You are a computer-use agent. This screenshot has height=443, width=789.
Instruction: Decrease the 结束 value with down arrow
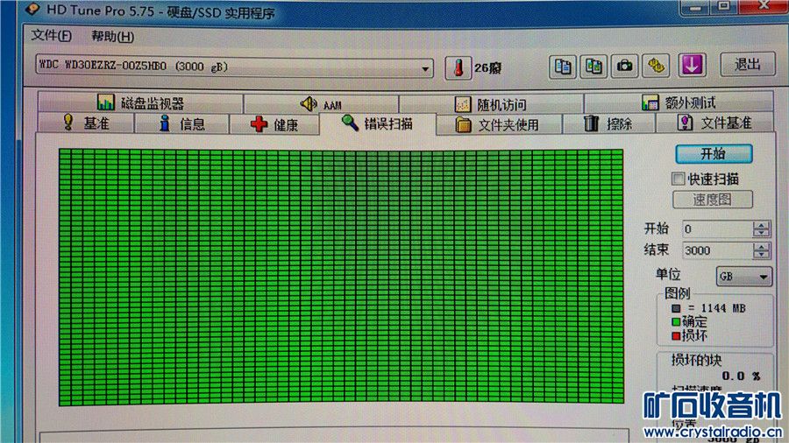(761, 254)
